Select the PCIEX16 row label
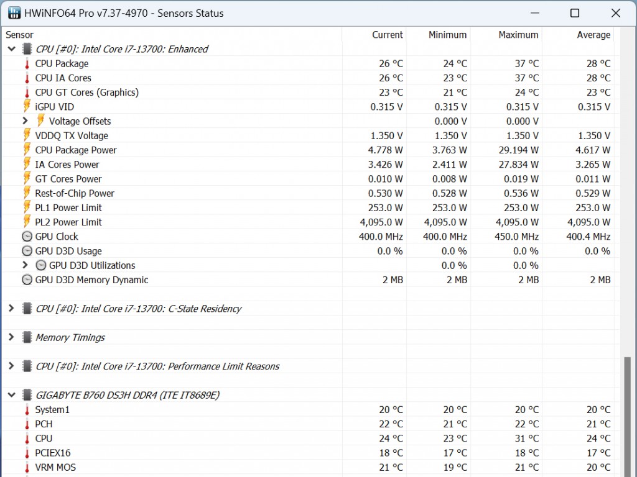Viewport: 637px width, 477px height. pyautogui.click(x=53, y=453)
